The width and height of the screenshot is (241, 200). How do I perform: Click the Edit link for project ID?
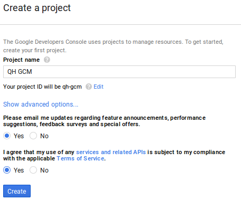coord(98,87)
